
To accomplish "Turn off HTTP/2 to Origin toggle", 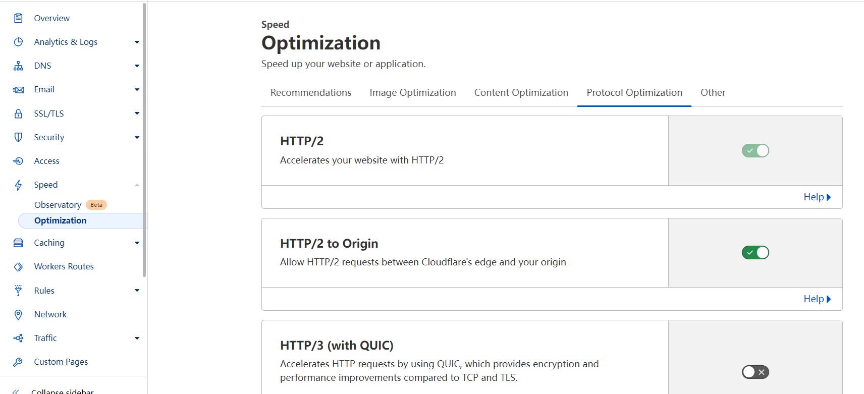I will [x=755, y=252].
